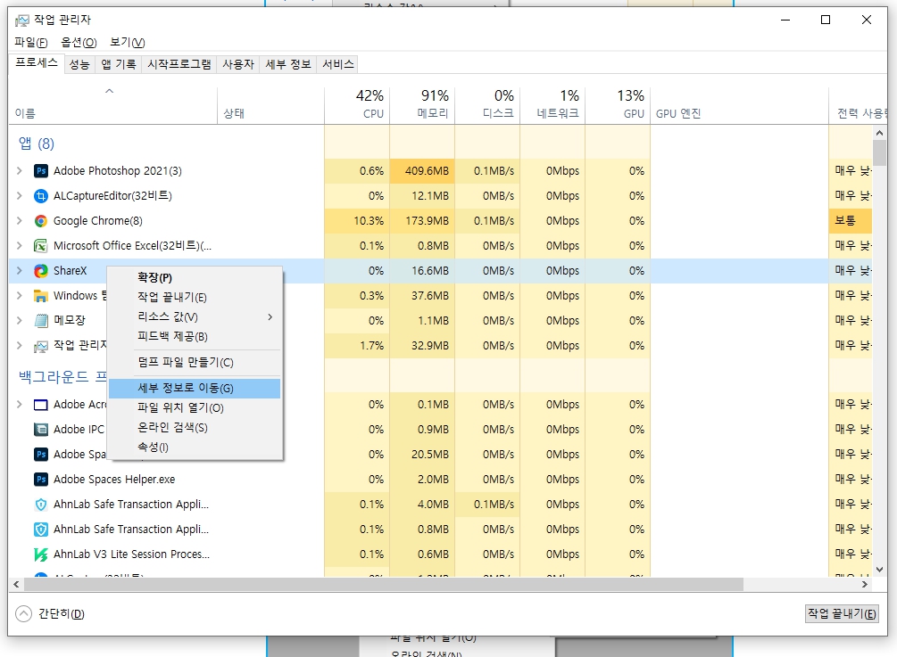This screenshot has width=897, height=657.
Task: Click the Adobe IPC process icon
Action: pos(41,430)
